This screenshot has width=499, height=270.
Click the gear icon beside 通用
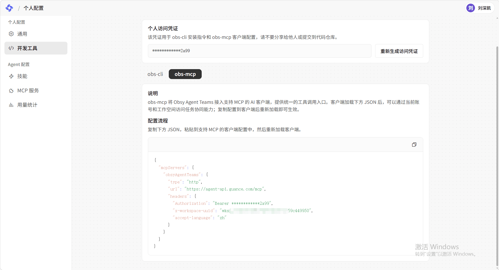(x=11, y=34)
